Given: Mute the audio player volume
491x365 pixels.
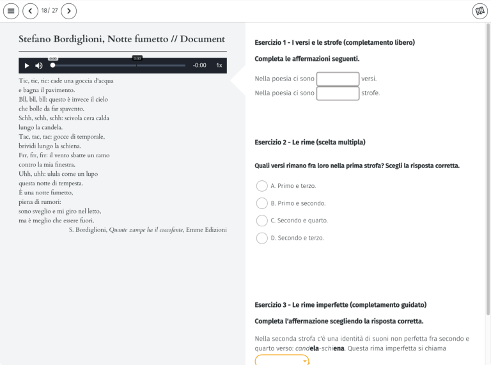Looking at the screenshot, I should 39,65.
